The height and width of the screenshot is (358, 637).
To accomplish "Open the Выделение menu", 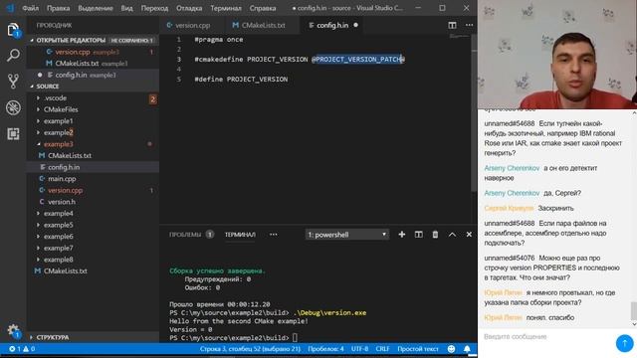I will (96, 8).
